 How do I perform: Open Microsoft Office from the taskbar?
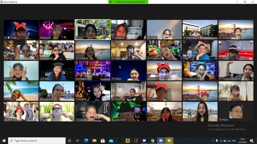click(x=136, y=141)
